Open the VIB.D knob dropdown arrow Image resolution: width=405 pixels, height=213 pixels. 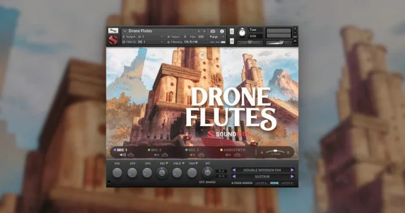(183, 163)
